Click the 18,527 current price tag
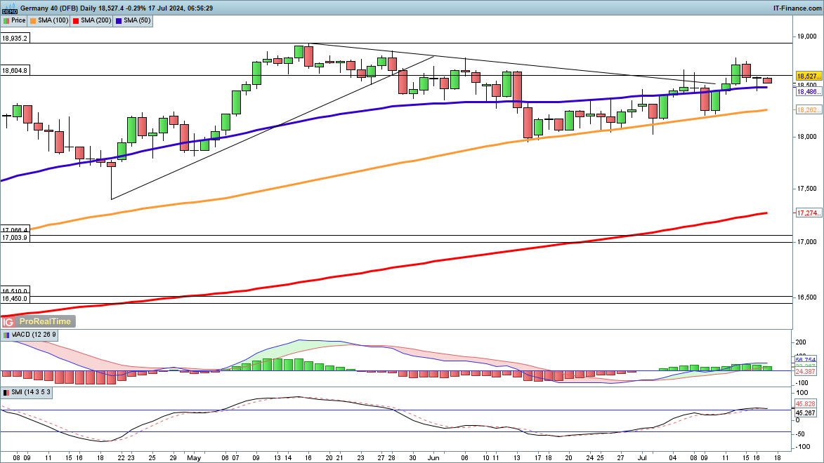Image resolution: width=824 pixels, height=463 pixels. pos(806,76)
